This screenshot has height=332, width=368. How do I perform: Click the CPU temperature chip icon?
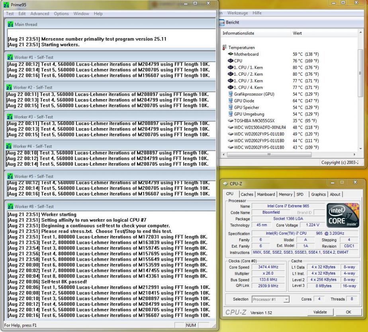231,61
